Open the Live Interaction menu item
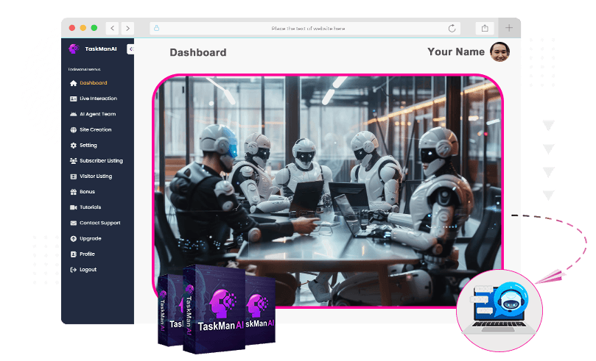Screen dimensions: 596x361 click(97, 99)
